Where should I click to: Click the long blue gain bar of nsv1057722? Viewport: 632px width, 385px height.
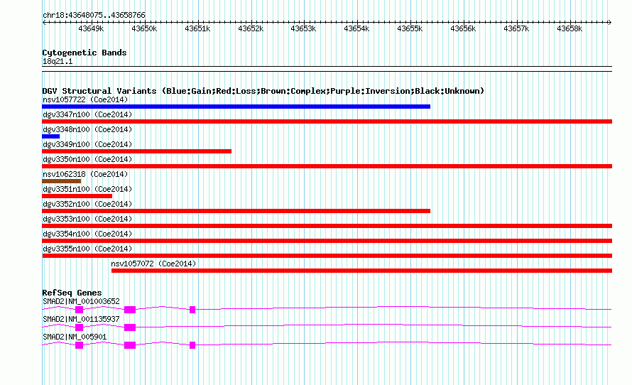236,107
